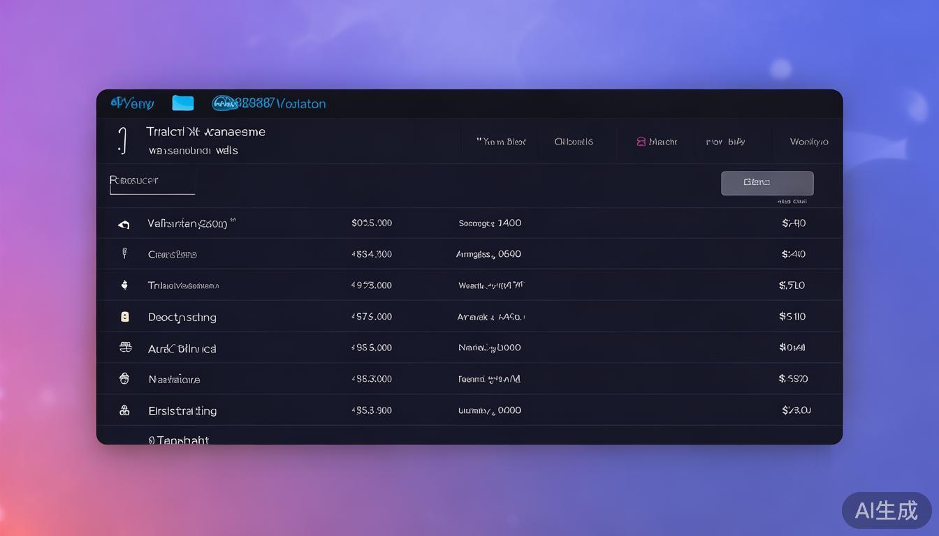Click the diamond icon in the third row
The width and height of the screenshot is (939, 536).
[124, 285]
